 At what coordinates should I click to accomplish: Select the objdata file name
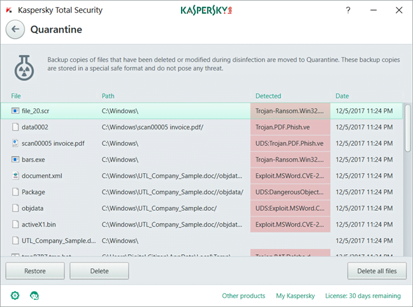click(33, 208)
